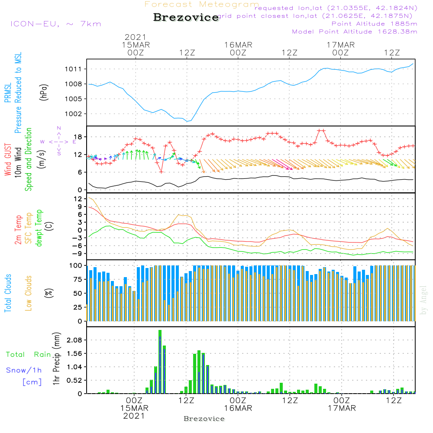Select the 'PRMSL' axis label
This screenshot has height=433, width=433.
(8, 92)
